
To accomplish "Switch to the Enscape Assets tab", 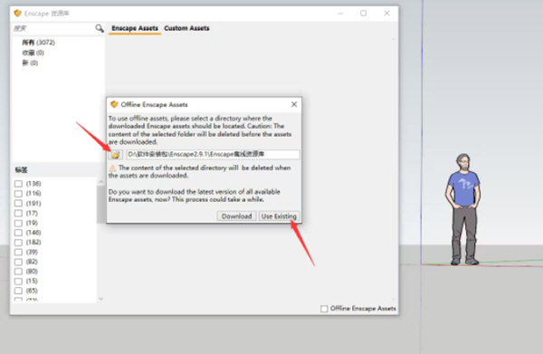I will 135,28.
